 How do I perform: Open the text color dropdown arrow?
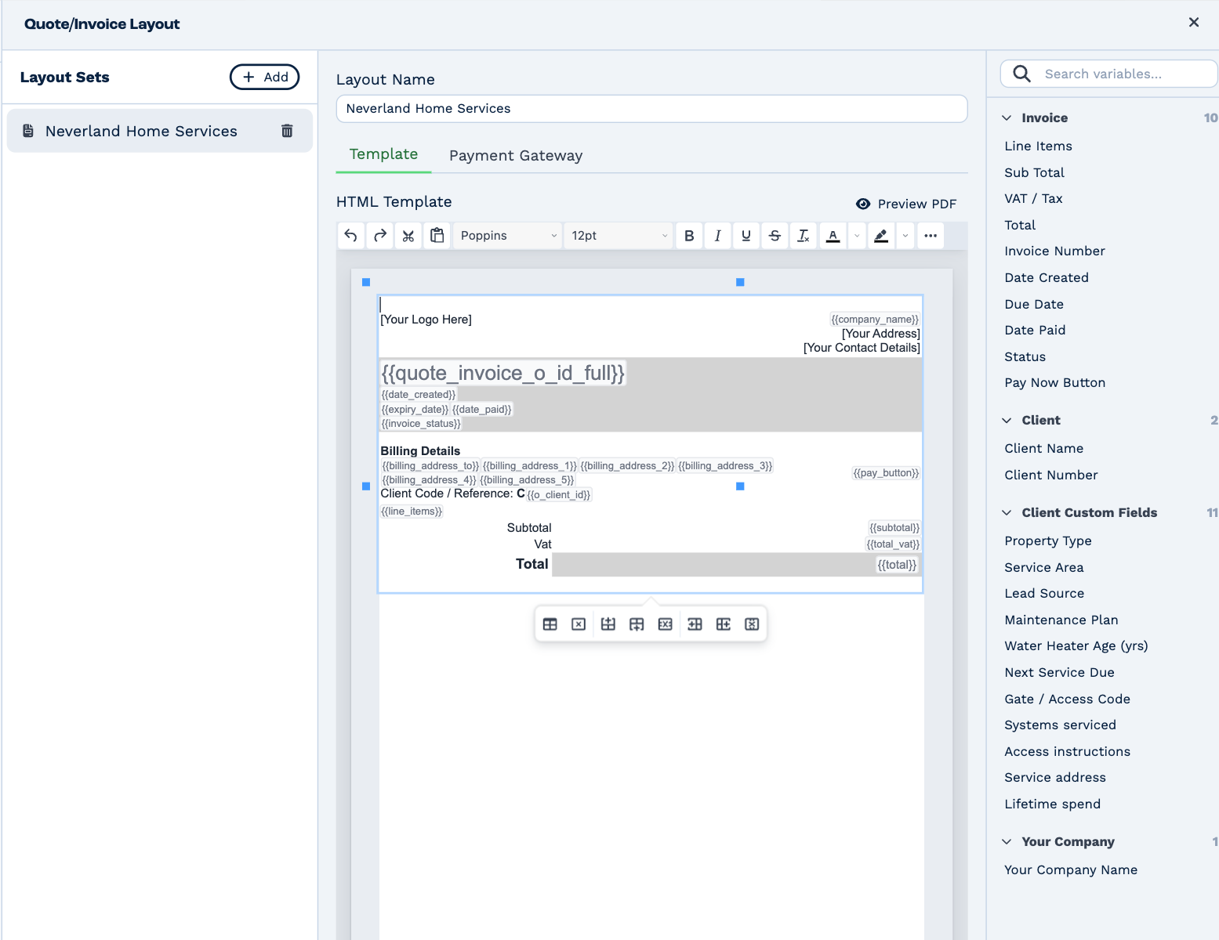pyautogui.click(x=857, y=236)
